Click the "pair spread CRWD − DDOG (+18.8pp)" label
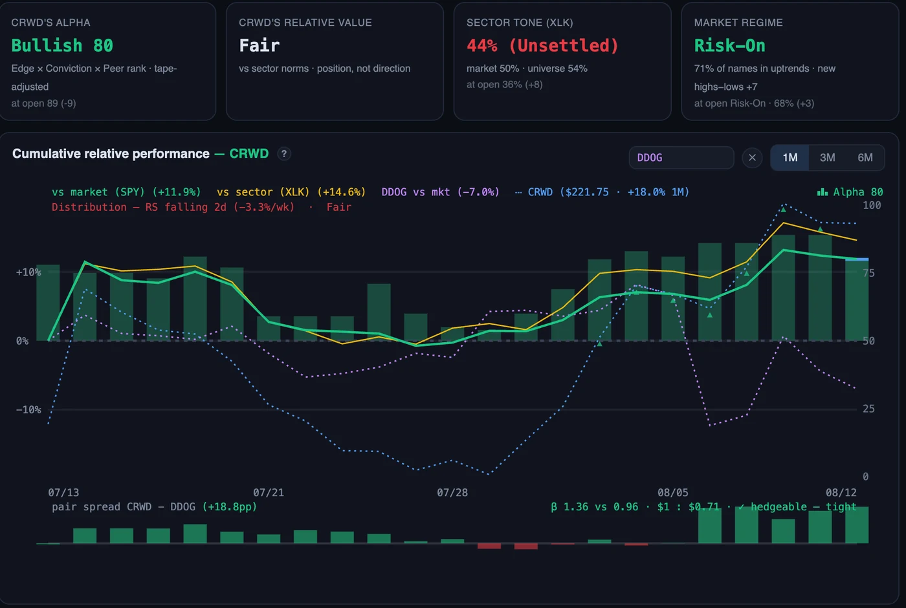The width and height of the screenshot is (906, 608). [154, 506]
